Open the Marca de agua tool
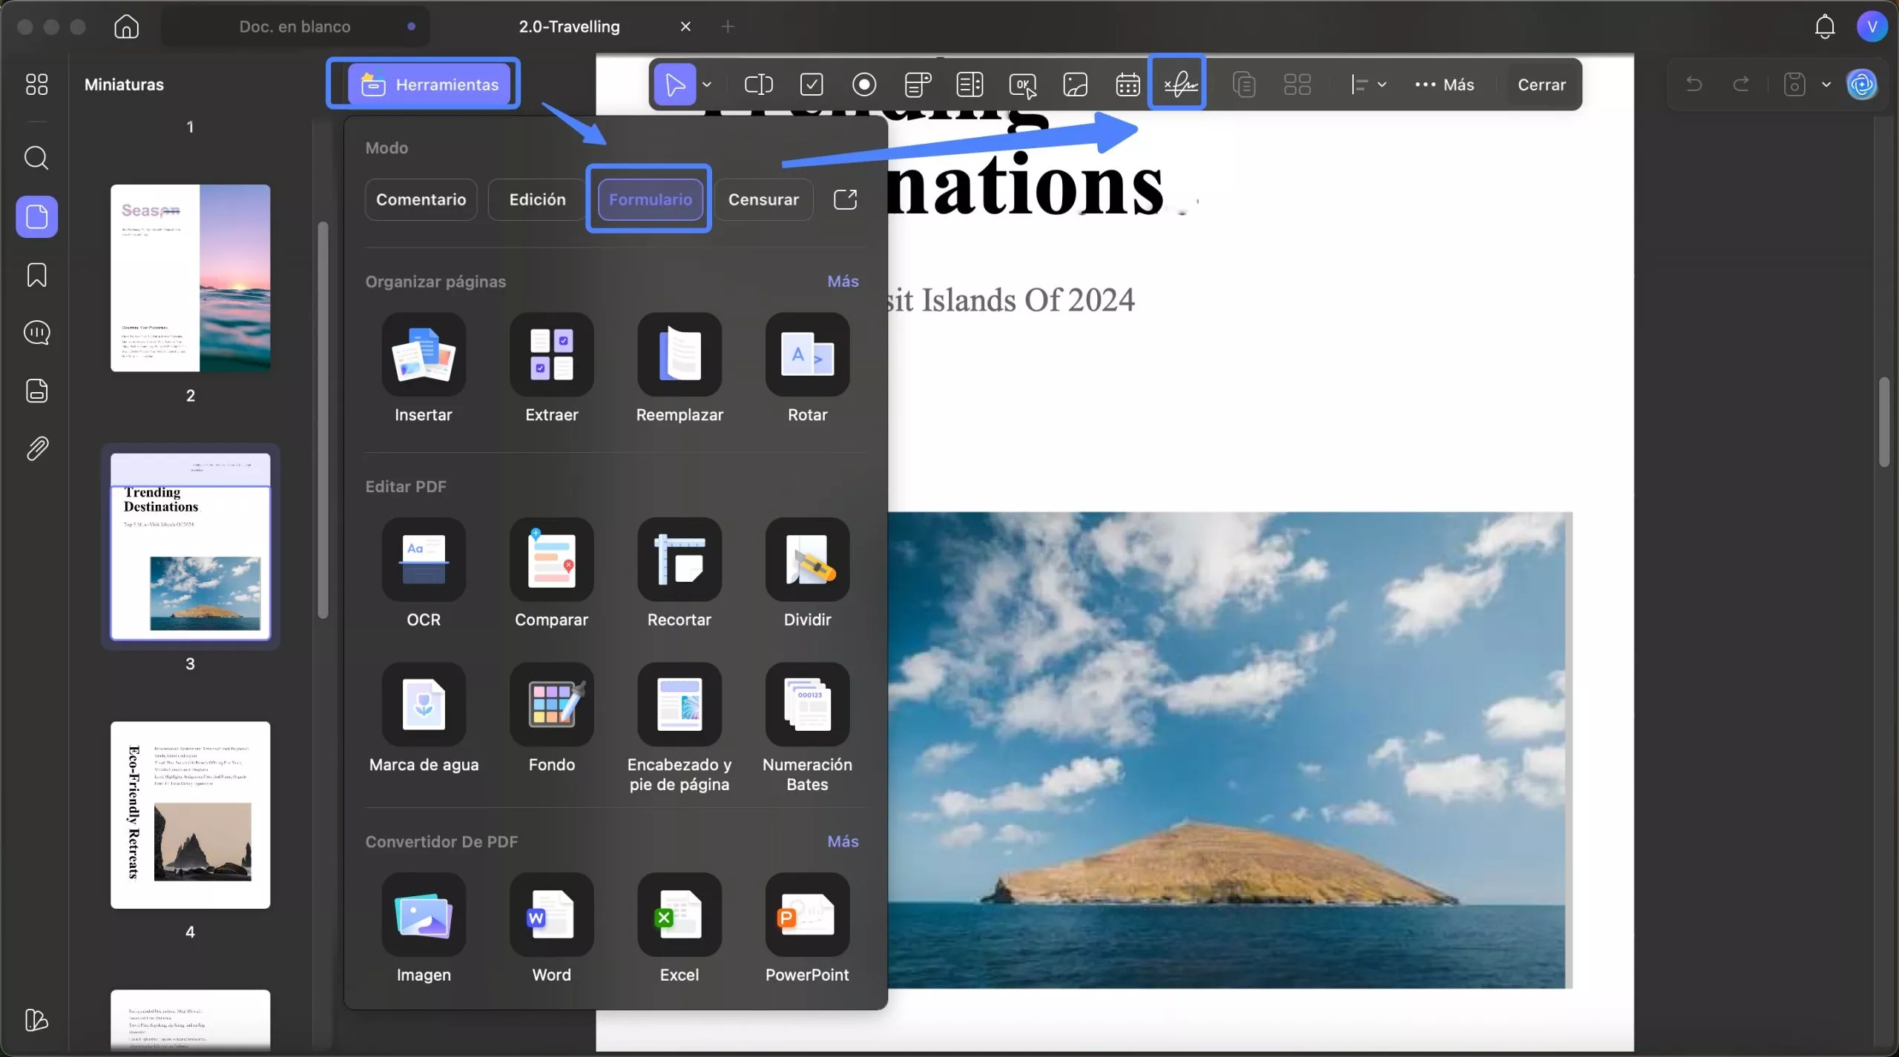The image size is (1899, 1057). (424, 718)
